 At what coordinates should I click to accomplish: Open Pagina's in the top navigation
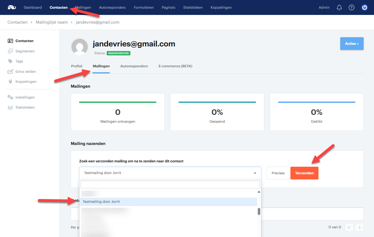coord(168,8)
